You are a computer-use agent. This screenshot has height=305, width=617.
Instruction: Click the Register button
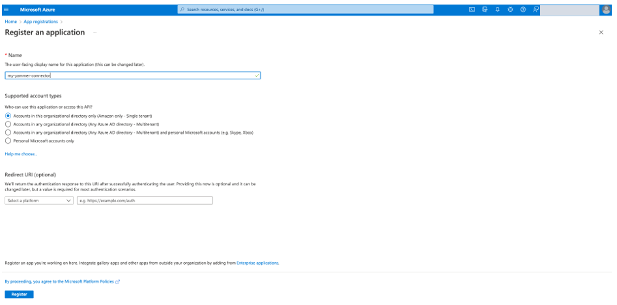point(19,295)
